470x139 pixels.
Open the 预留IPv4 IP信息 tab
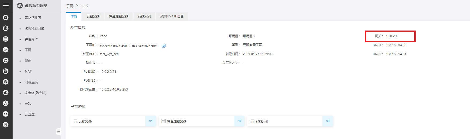172,16
